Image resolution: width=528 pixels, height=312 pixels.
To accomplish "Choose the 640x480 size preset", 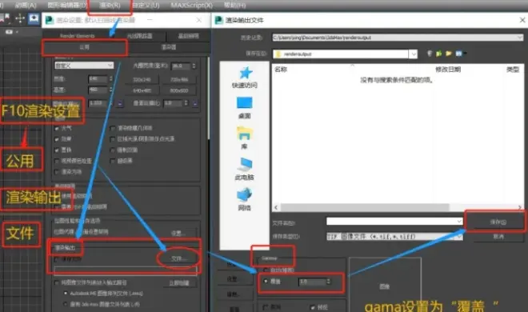I will 142,90.
